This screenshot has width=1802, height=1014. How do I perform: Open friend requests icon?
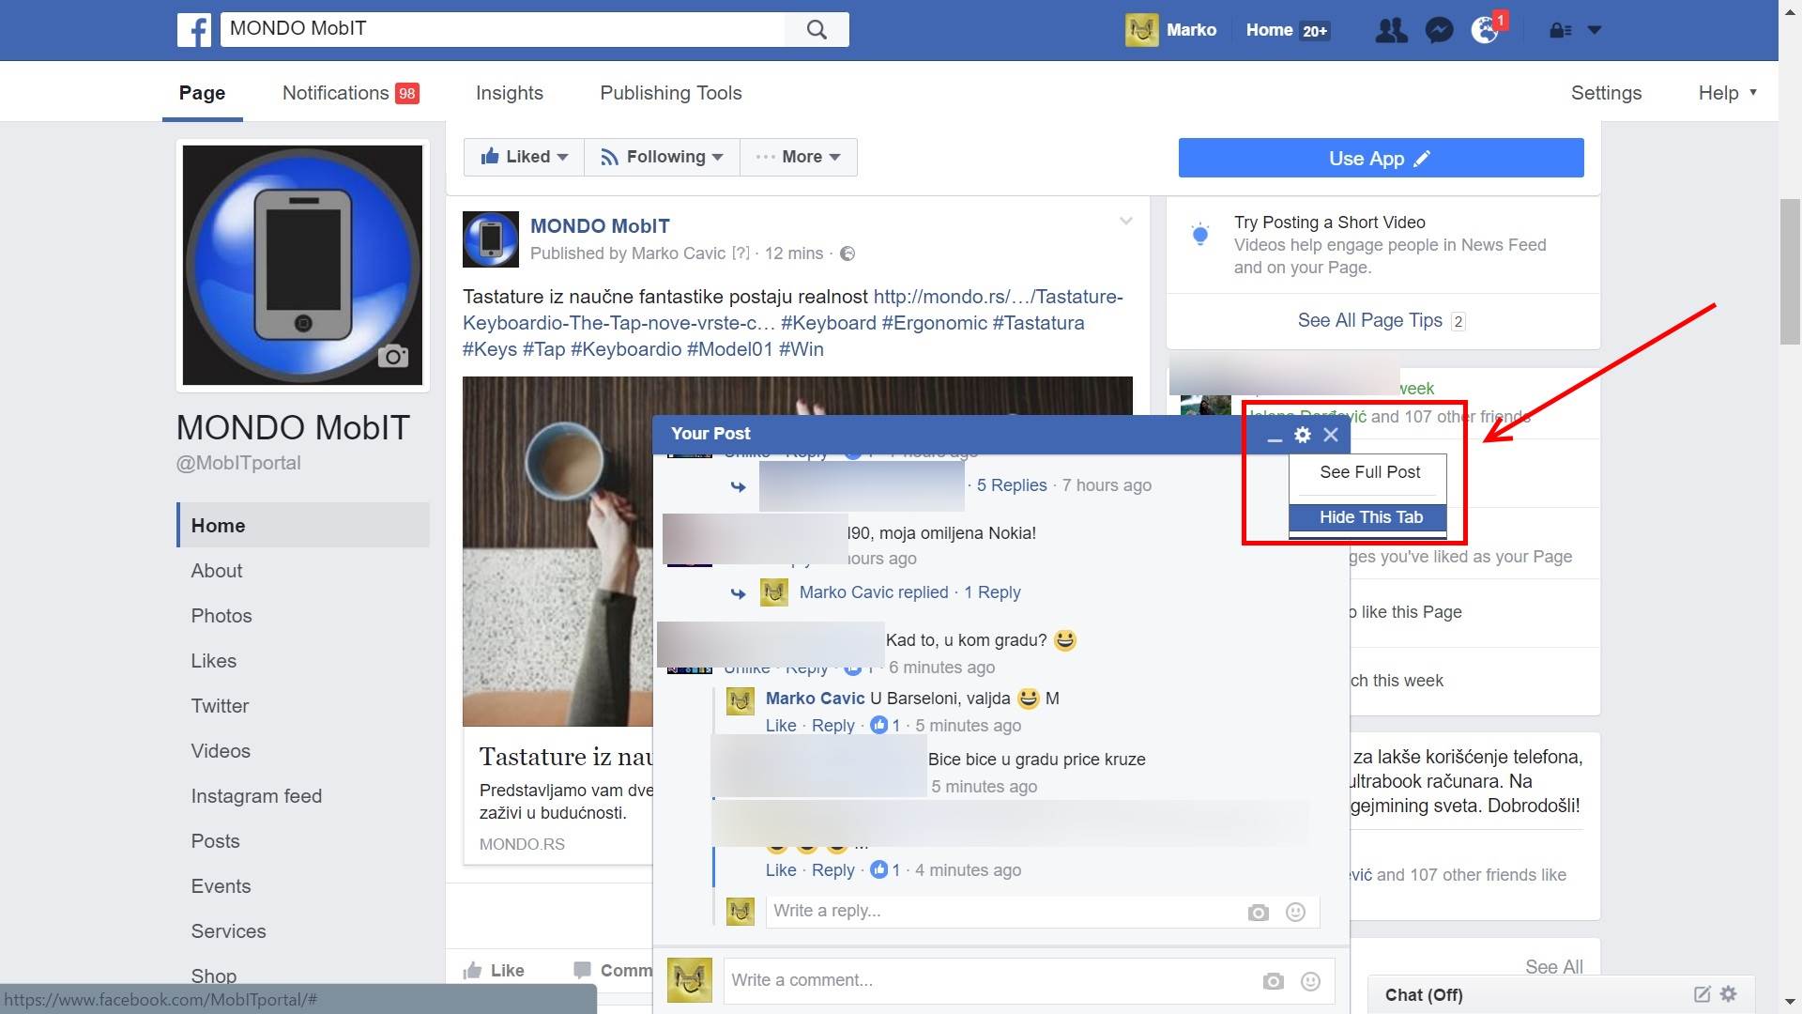(x=1391, y=31)
